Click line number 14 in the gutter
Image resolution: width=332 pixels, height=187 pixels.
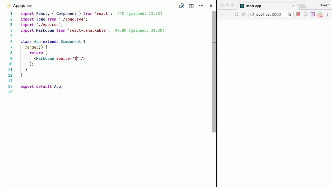click(x=10, y=86)
